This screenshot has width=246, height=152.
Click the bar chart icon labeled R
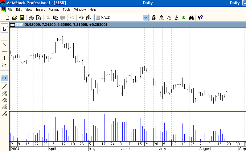click(x=4, y=93)
